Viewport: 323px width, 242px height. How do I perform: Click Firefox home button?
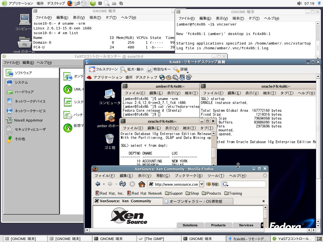click(x=142, y=184)
